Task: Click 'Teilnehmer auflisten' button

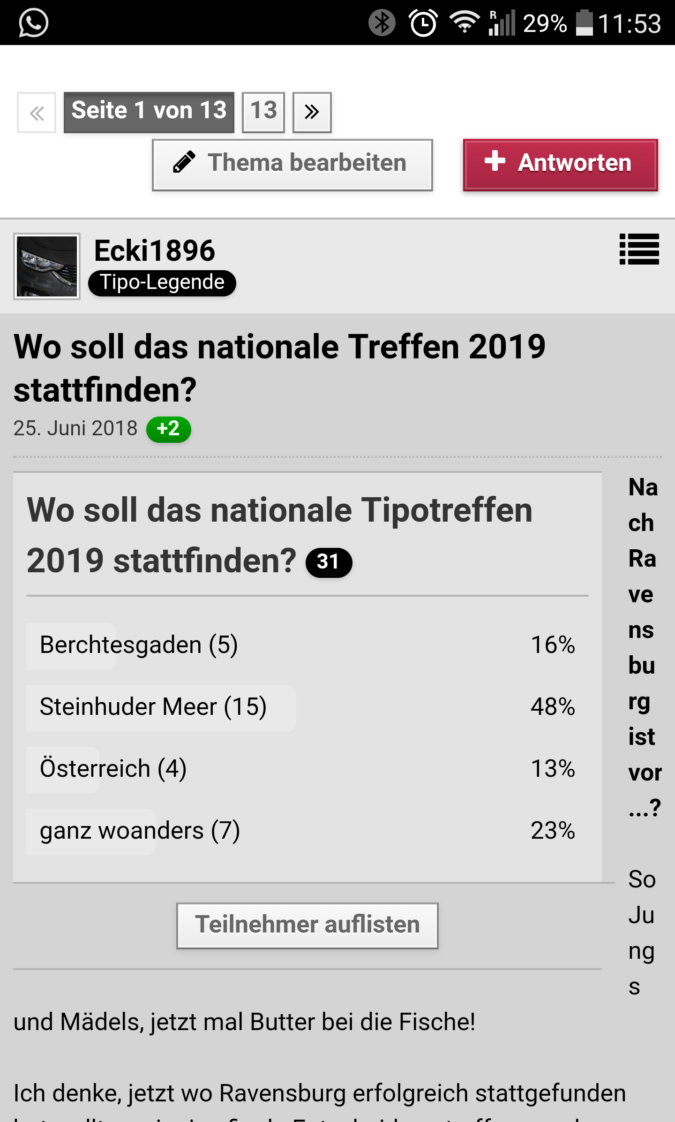Action: (x=307, y=925)
